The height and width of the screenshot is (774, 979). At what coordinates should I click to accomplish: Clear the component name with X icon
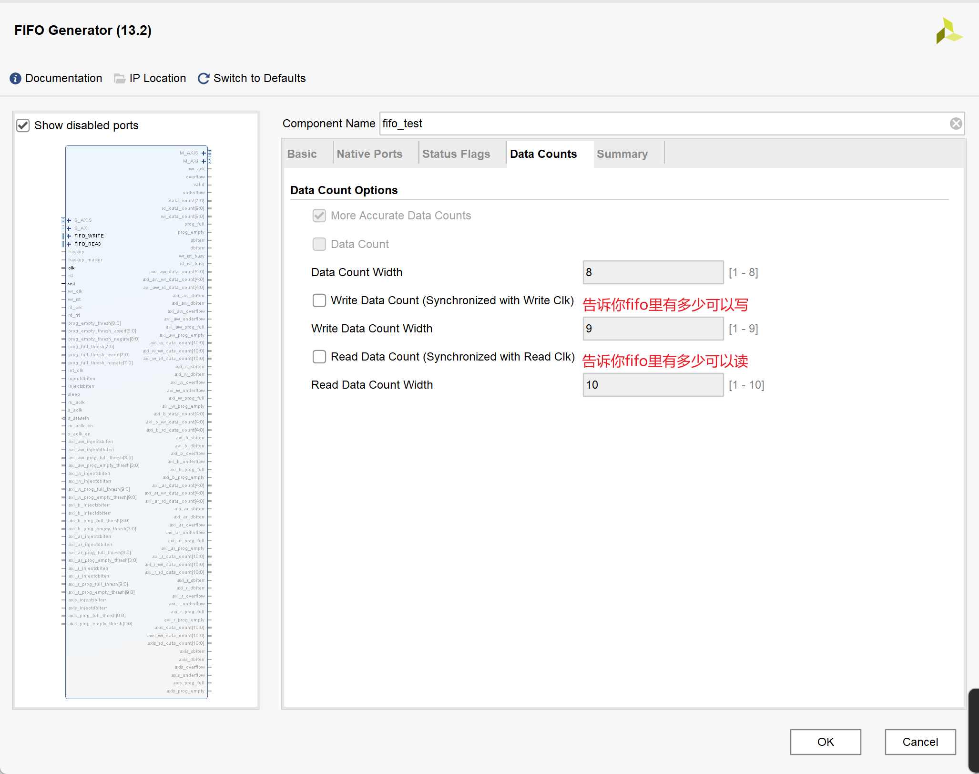[x=955, y=124]
